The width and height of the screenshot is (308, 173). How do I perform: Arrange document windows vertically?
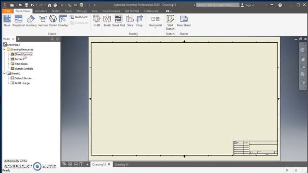81,164
